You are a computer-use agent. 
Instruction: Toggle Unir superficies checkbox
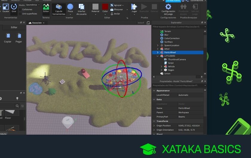click(20, 14)
